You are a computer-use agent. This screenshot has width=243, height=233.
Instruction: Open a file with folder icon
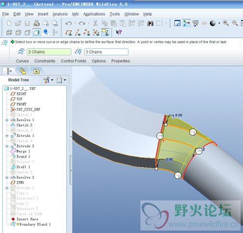[18, 23]
